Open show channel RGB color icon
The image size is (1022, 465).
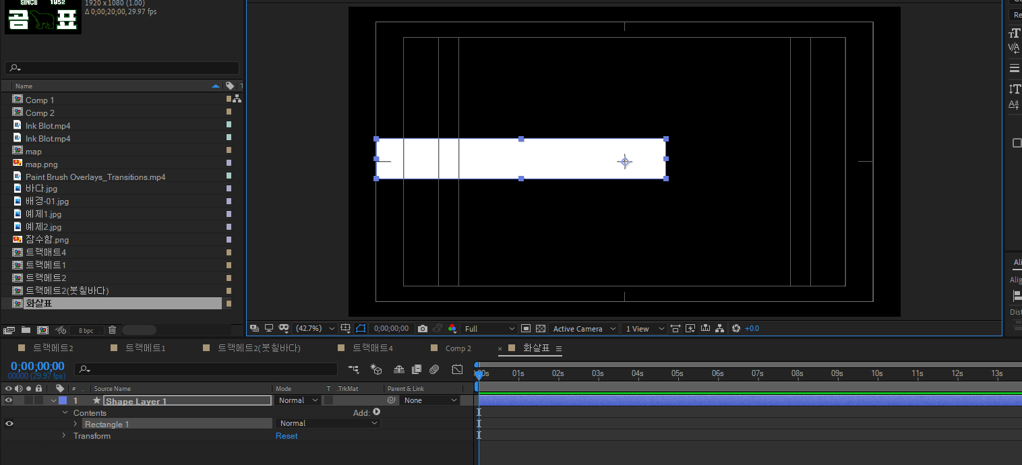452,328
